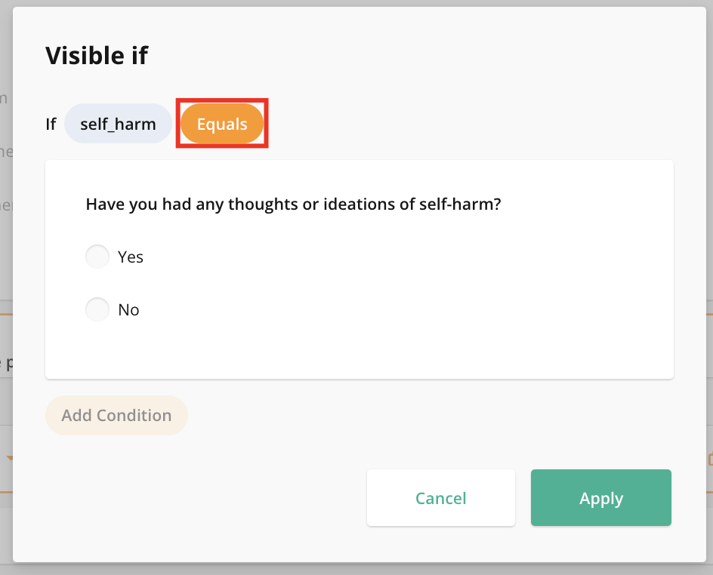Open the Equals operator dropdown
Viewport: 713px width, 575px height.
click(x=222, y=124)
